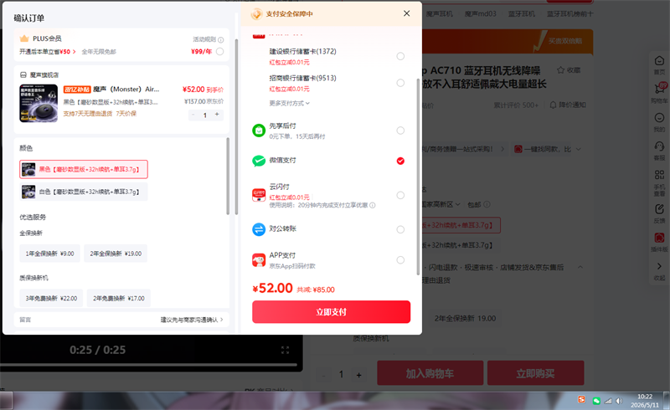Close the payment dialog with the X
The width and height of the screenshot is (670, 410).
406,13
